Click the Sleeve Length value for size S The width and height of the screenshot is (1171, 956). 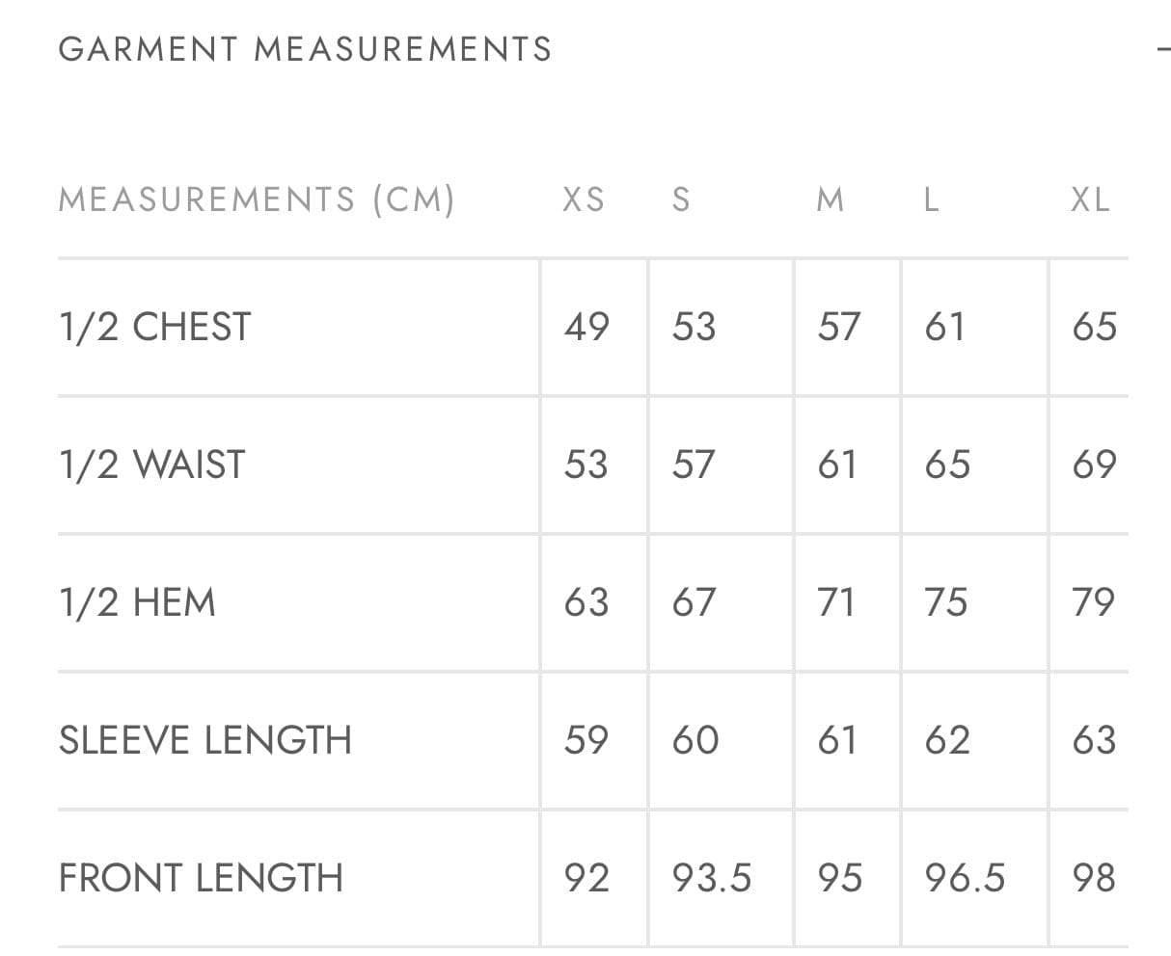(694, 740)
